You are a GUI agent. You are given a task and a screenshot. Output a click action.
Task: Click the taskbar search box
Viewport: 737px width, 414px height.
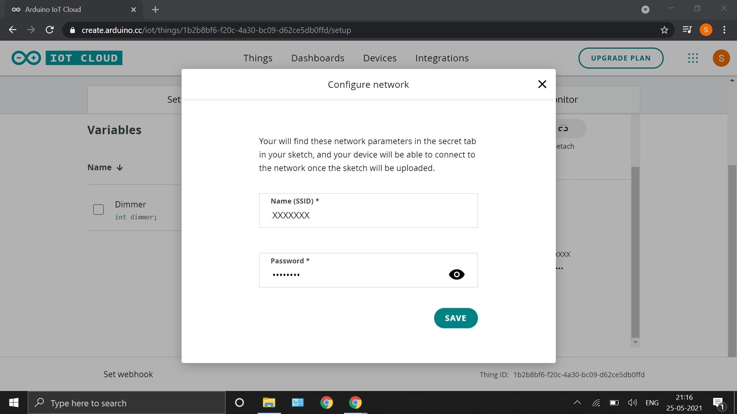point(127,403)
